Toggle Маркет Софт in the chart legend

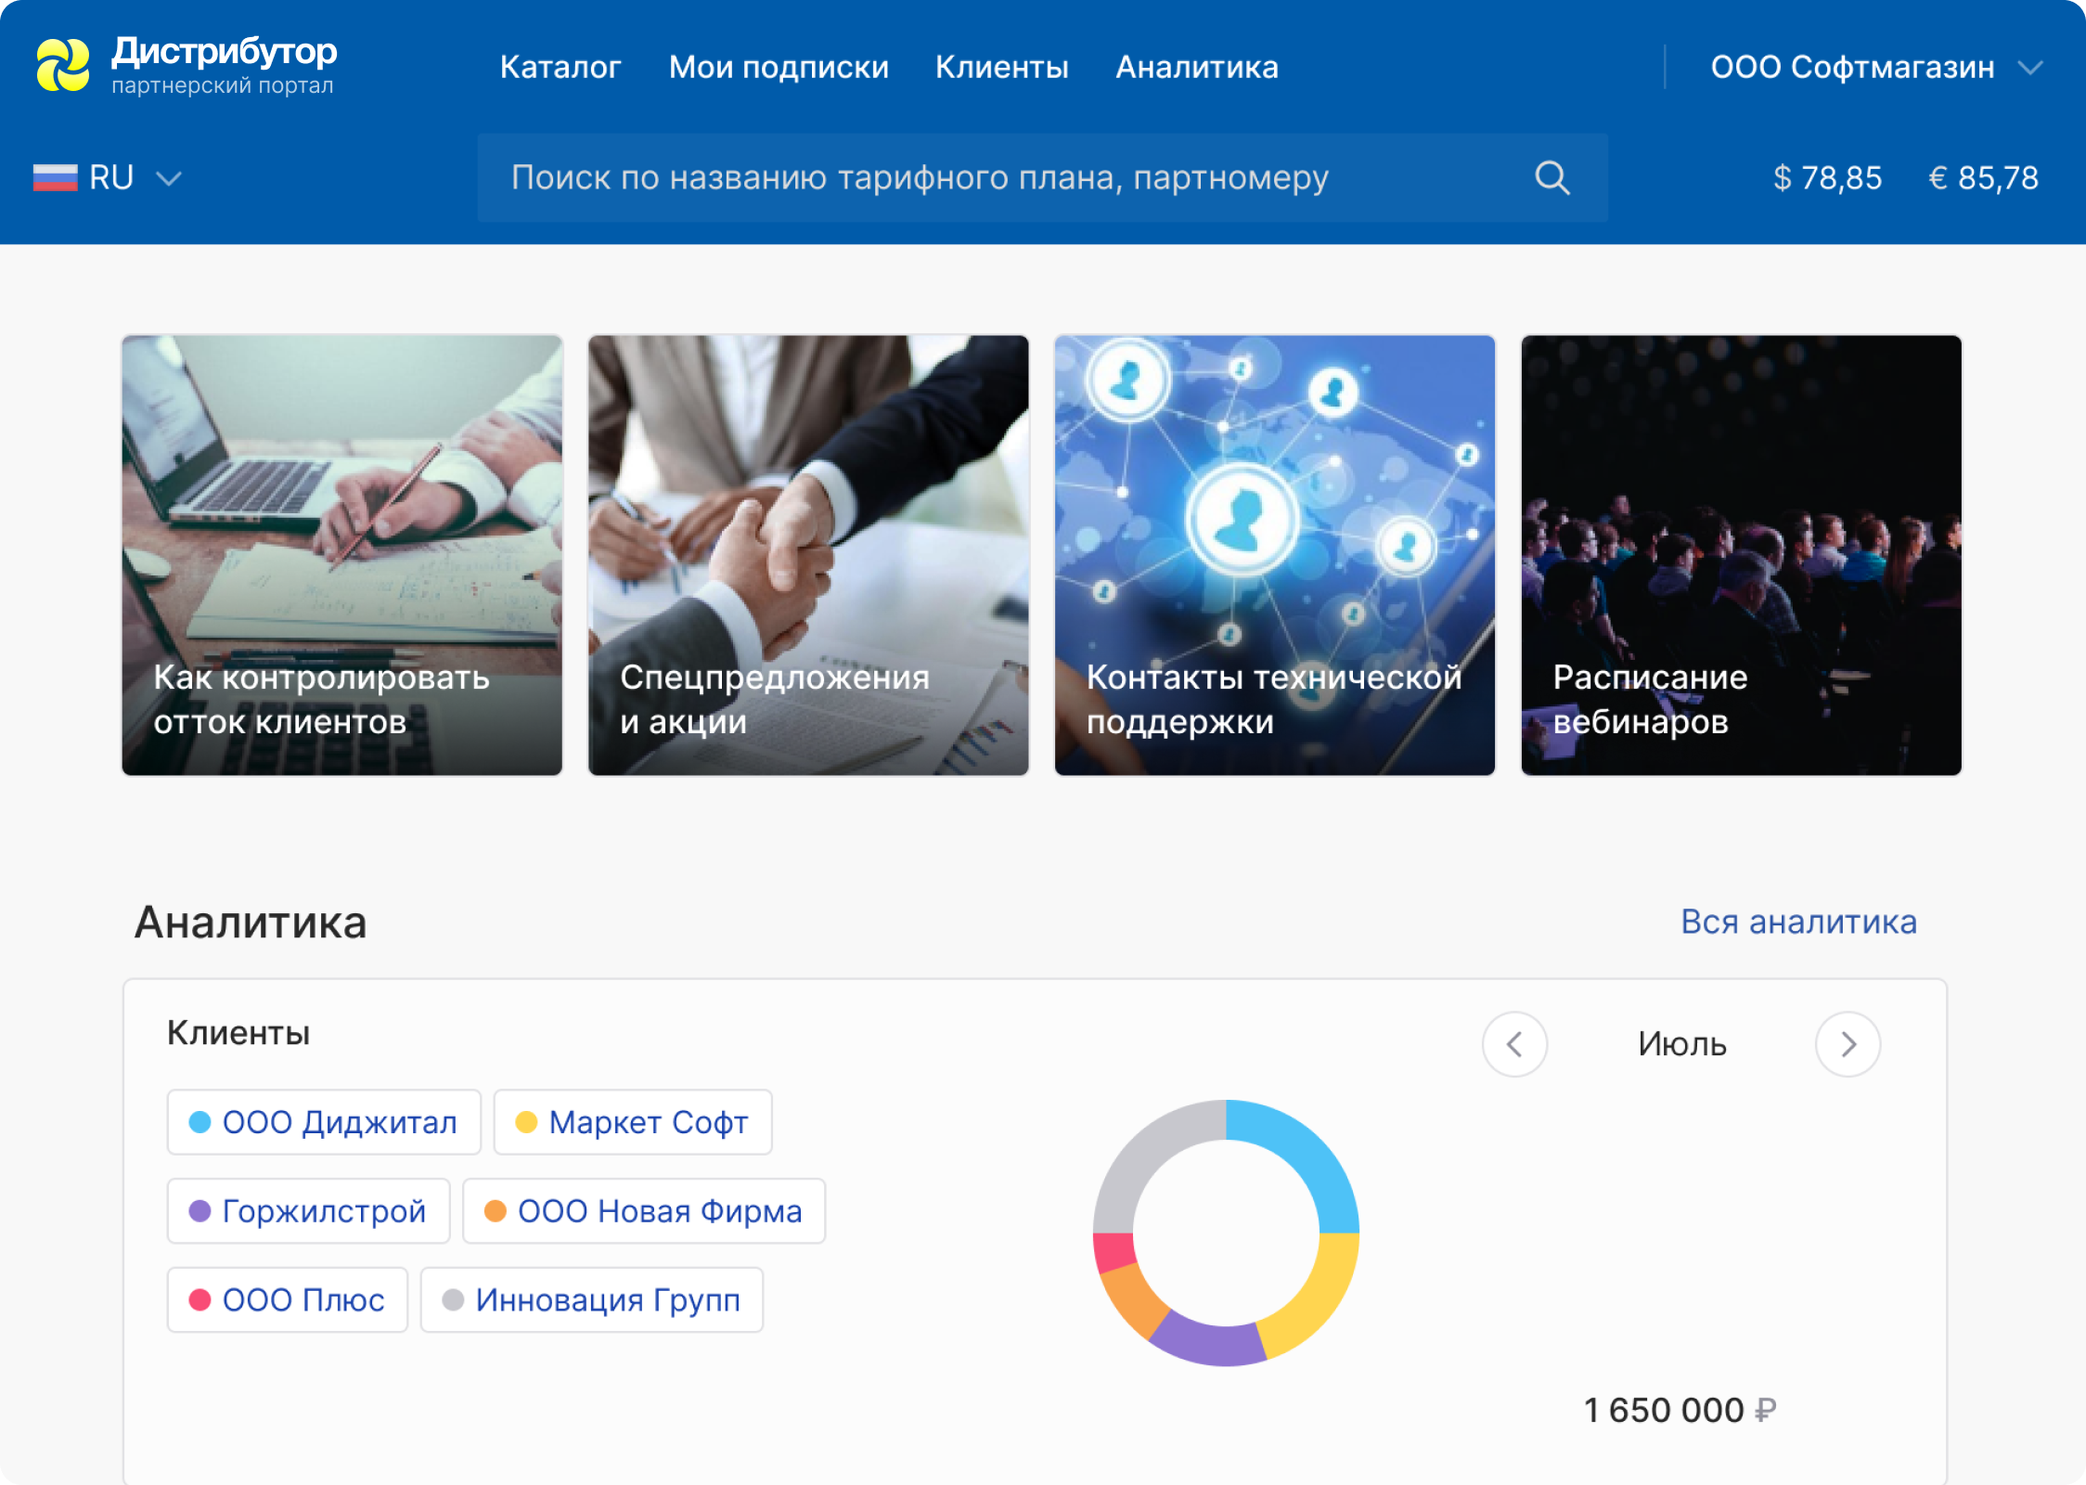(633, 1122)
